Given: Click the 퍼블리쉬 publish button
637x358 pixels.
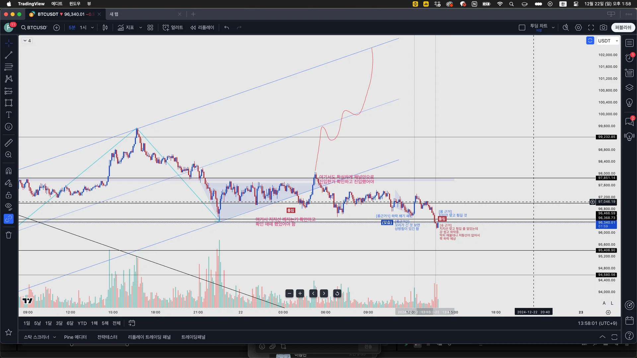Looking at the screenshot, I should point(623,28).
